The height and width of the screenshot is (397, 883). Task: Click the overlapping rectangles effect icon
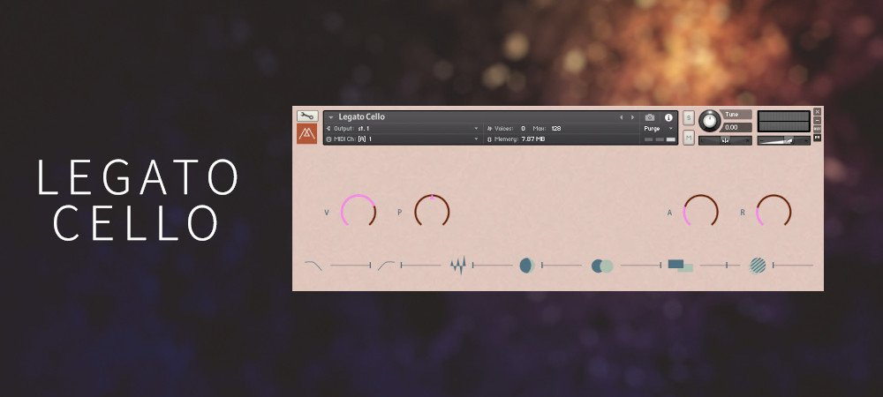coord(680,266)
